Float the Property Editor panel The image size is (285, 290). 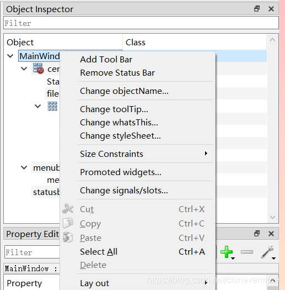point(257,234)
